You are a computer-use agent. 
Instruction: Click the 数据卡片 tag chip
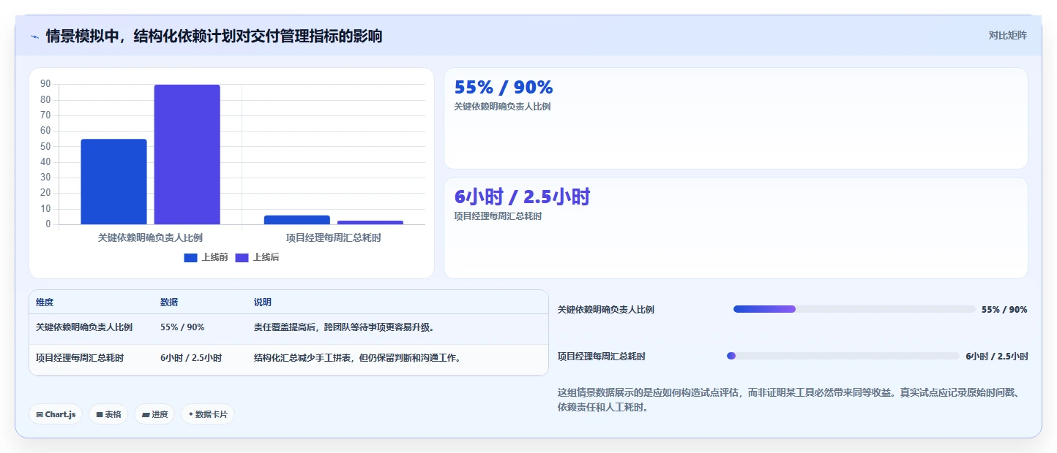pyautogui.click(x=208, y=414)
